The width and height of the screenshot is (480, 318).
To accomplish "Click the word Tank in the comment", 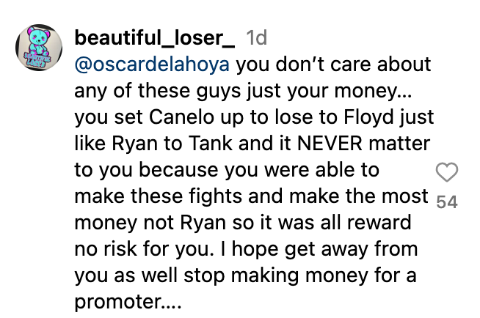I will tap(211, 144).
